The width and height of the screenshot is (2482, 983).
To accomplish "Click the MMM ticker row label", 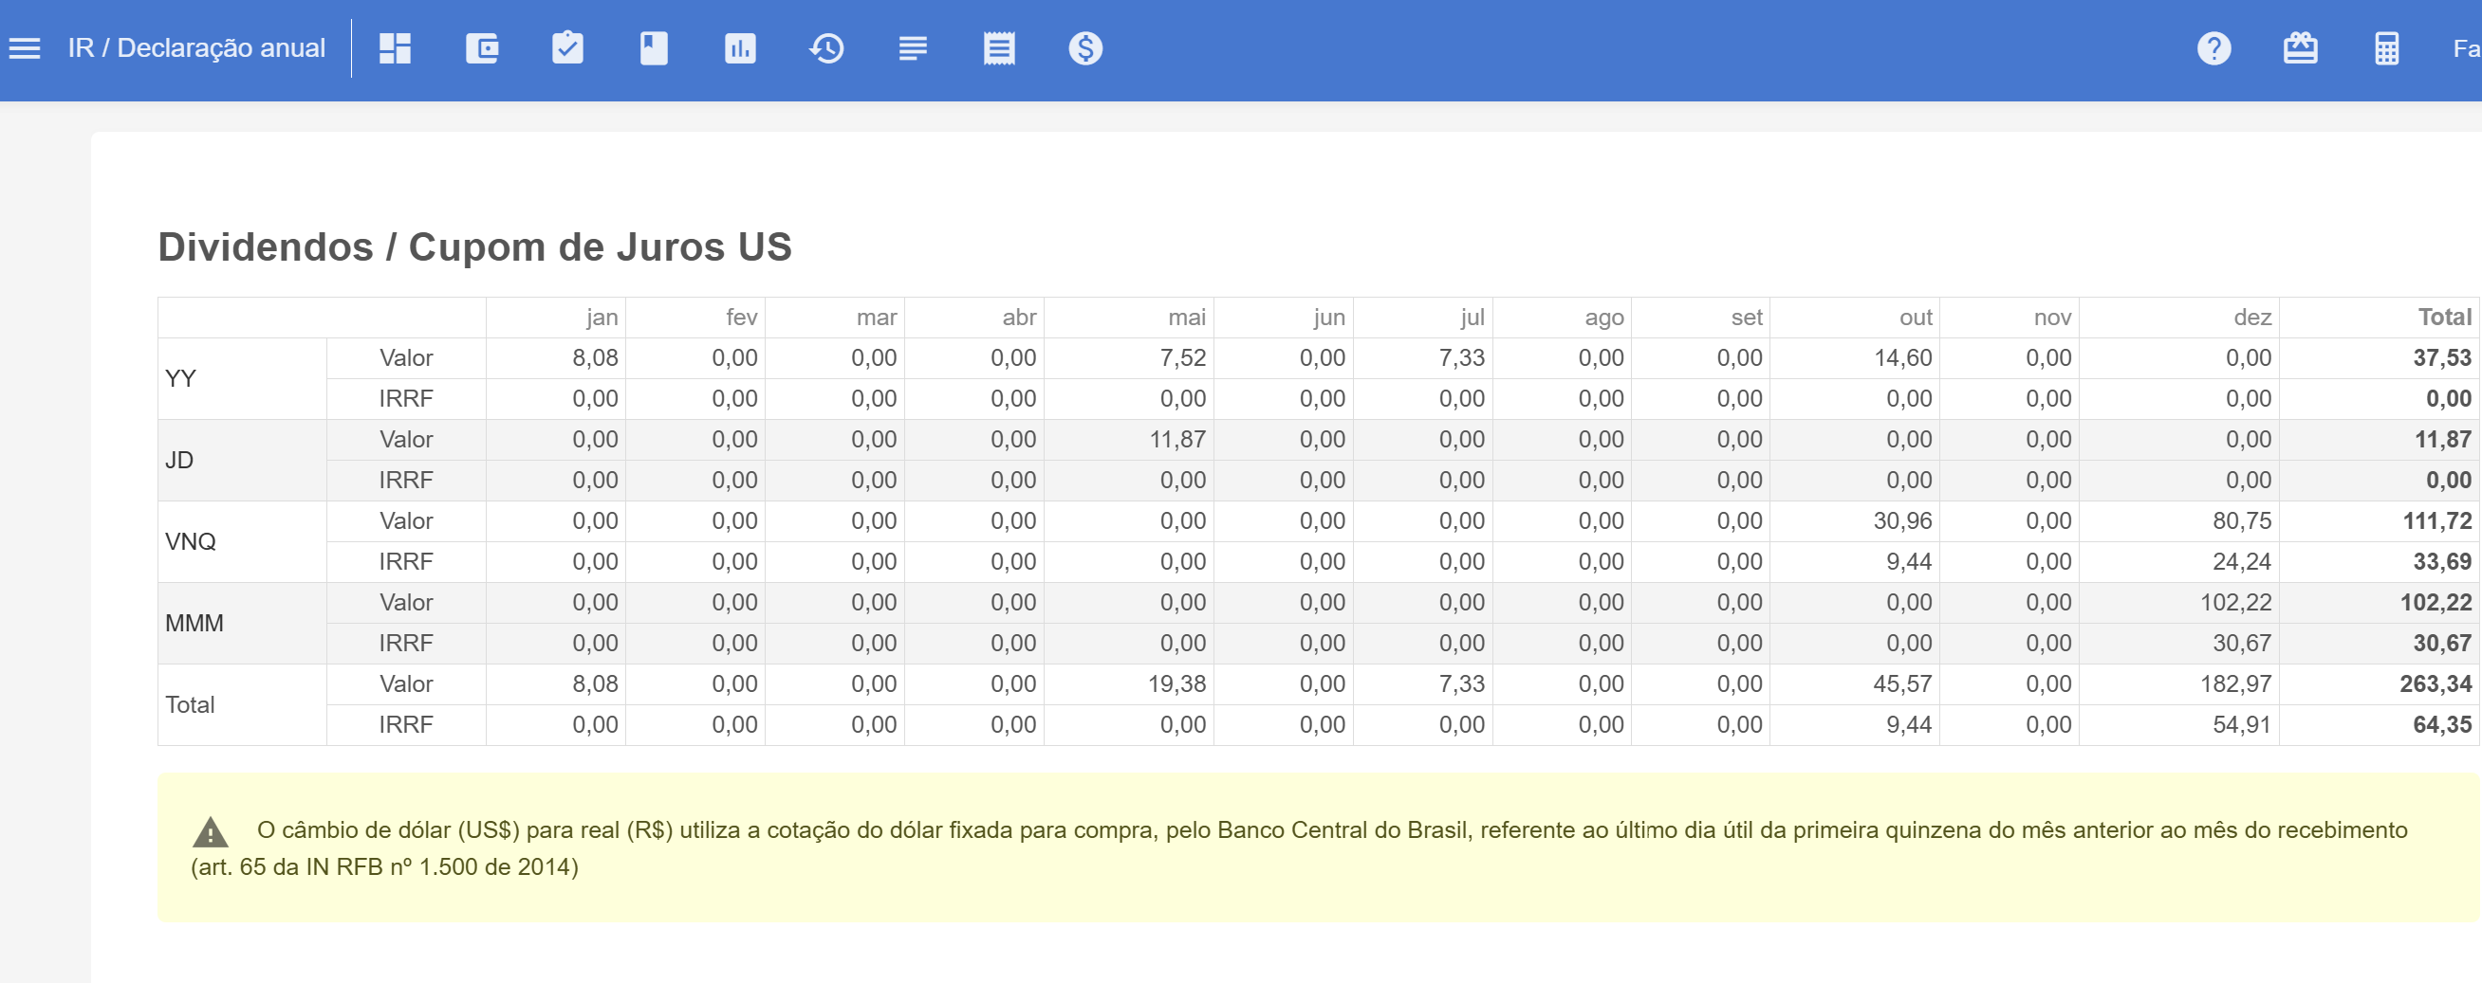I will pos(194,623).
